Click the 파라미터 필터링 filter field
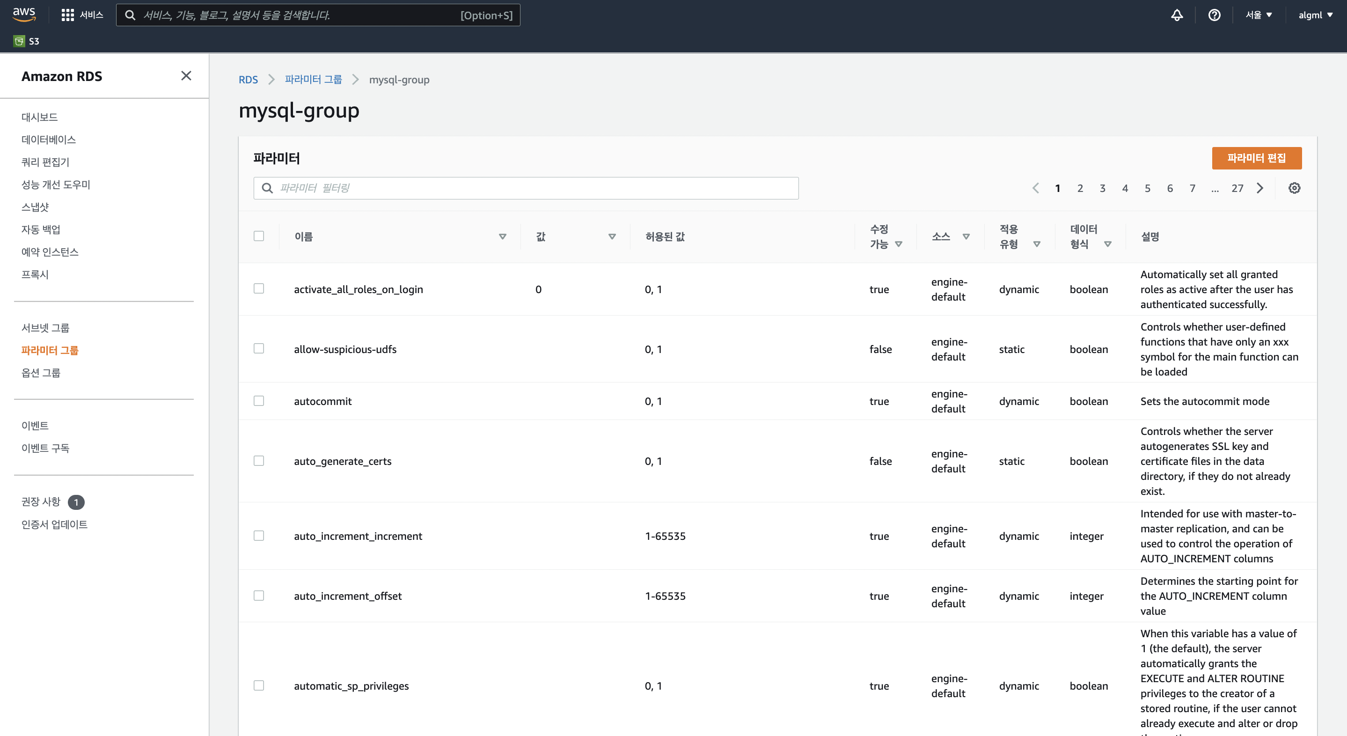 pos(526,188)
